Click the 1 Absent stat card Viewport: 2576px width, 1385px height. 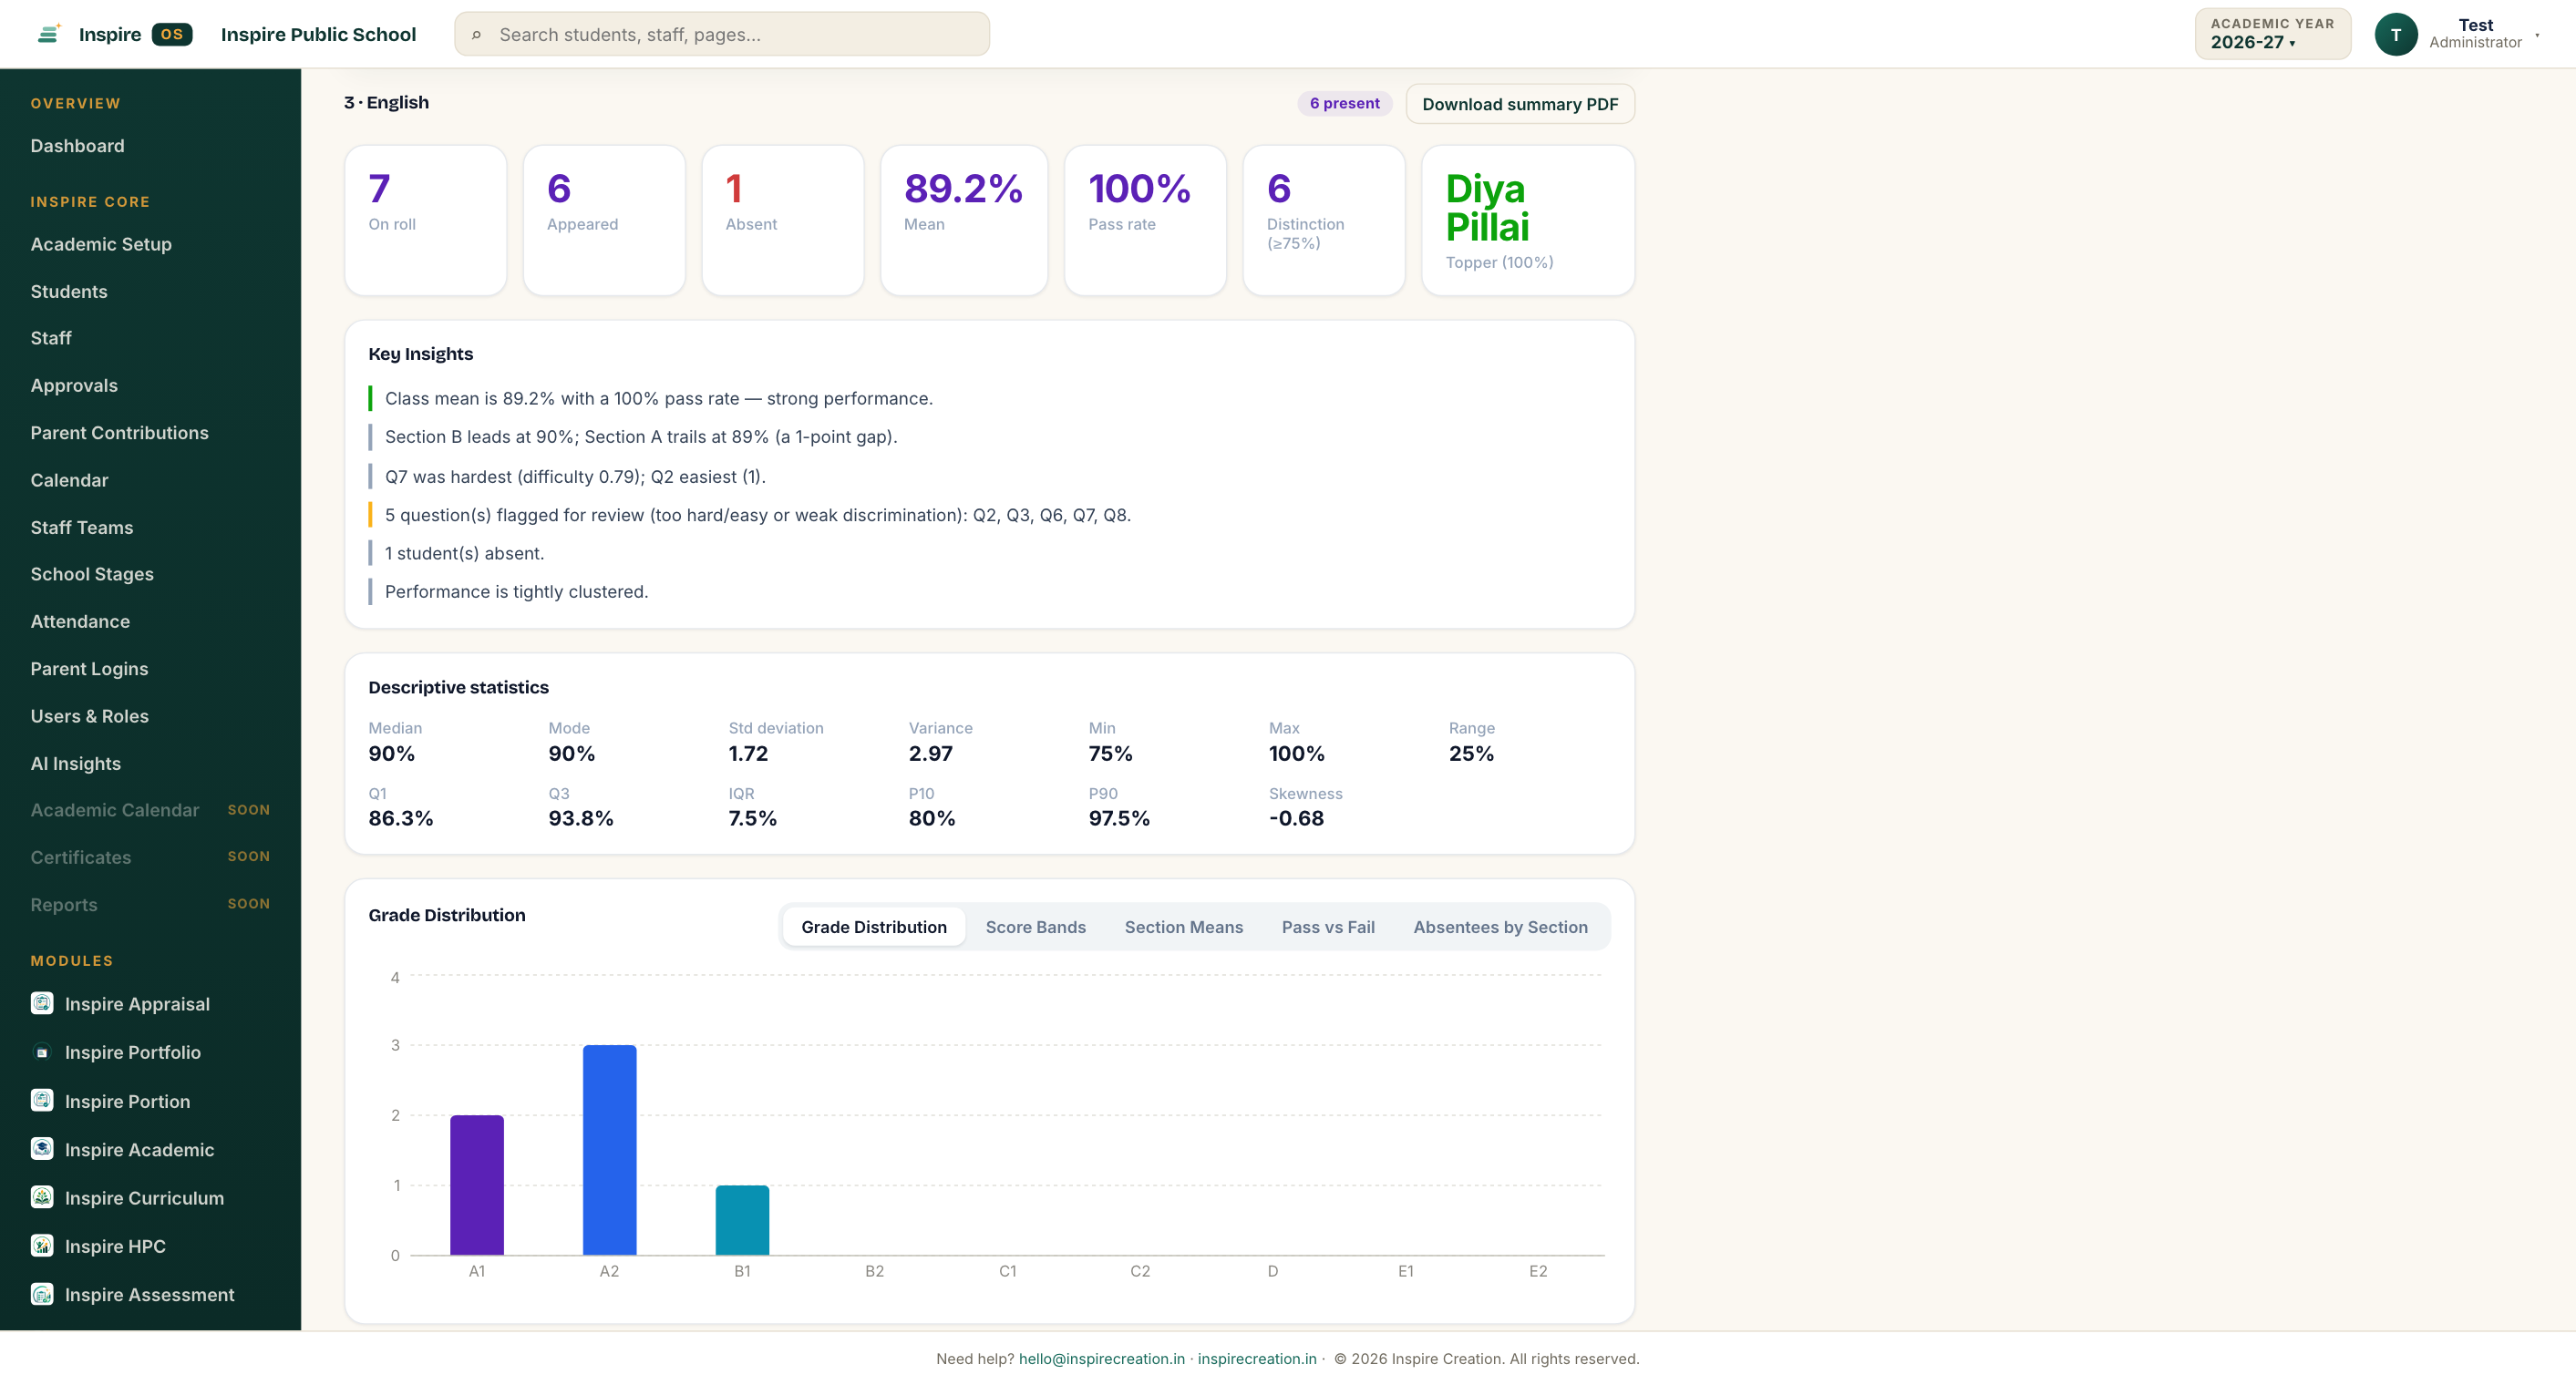click(x=783, y=220)
